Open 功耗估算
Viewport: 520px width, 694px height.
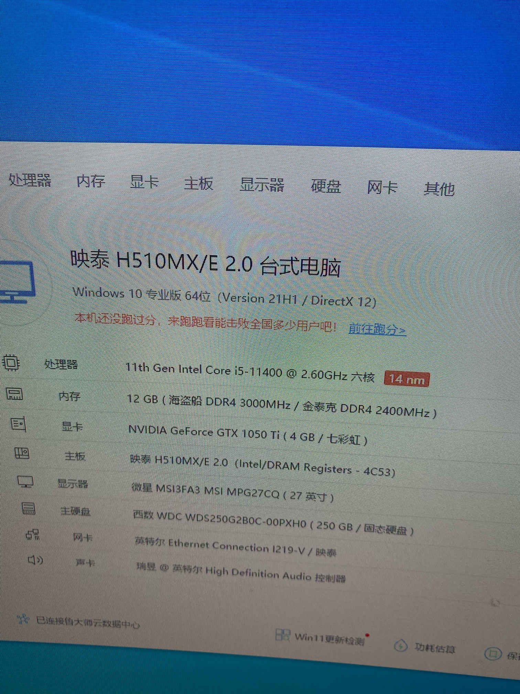tap(434, 648)
